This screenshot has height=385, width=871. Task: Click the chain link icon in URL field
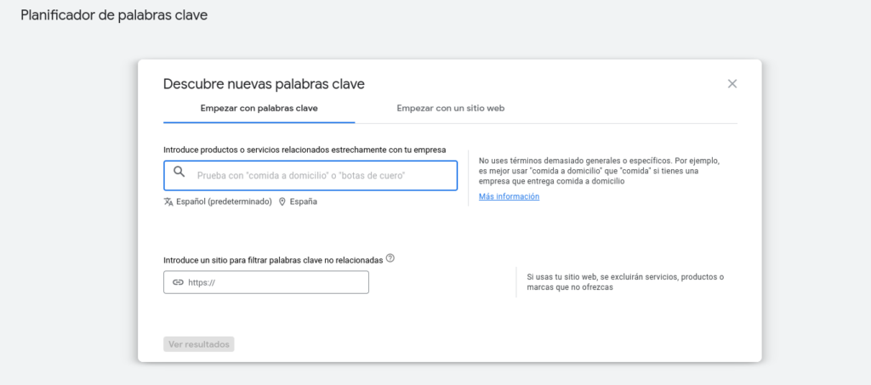tap(178, 282)
